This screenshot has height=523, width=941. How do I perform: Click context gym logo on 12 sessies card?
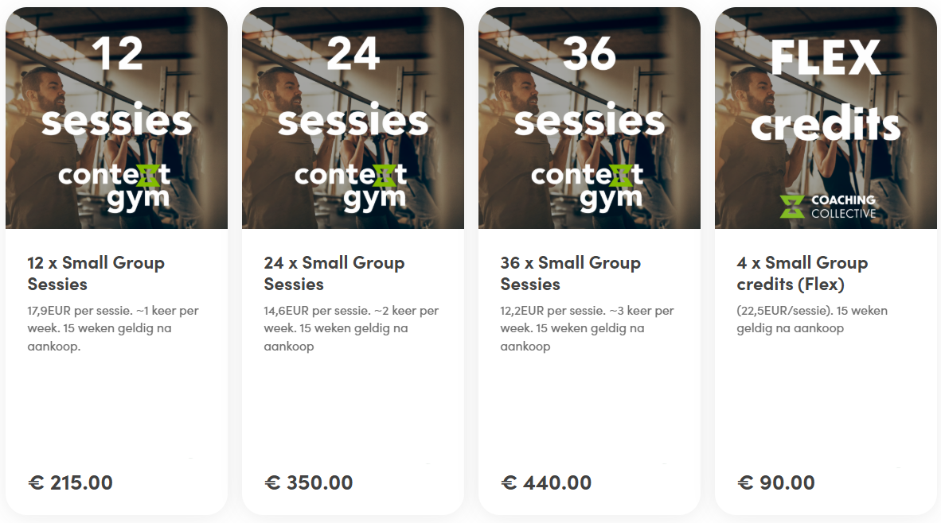(115, 188)
